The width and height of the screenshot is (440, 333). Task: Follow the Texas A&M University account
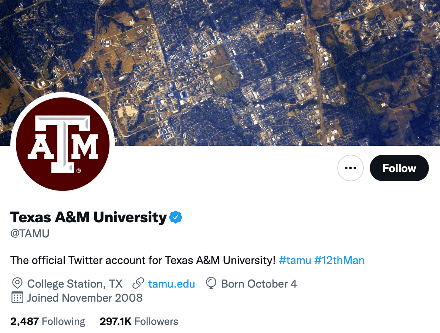click(399, 168)
